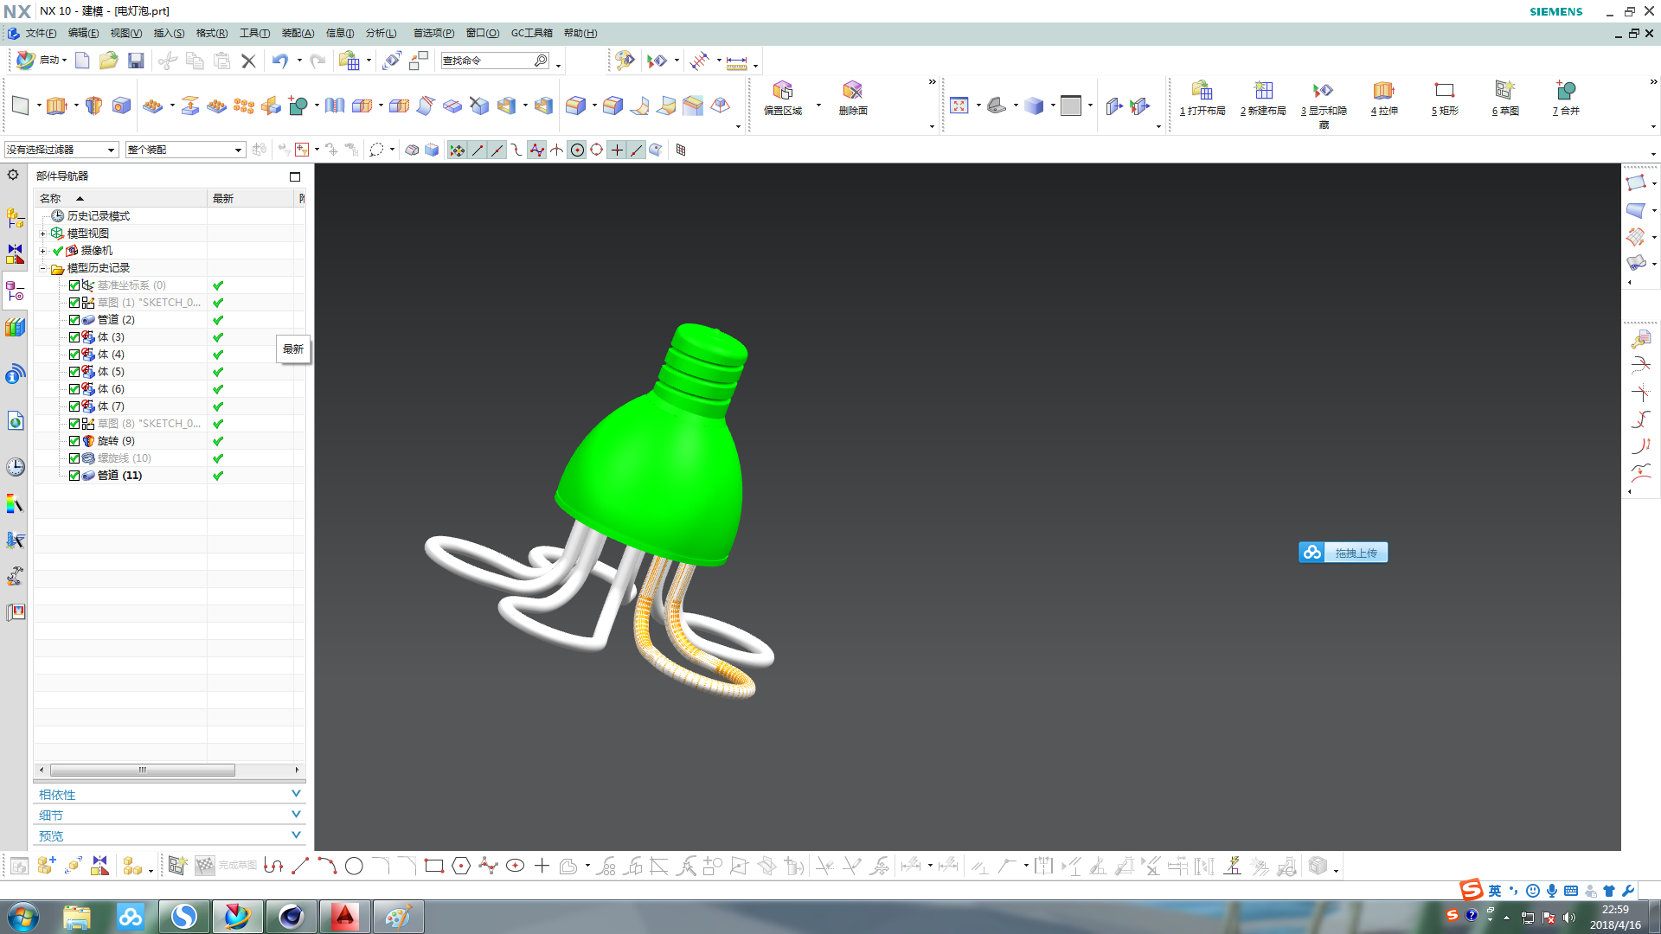The width and height of the screenshot is (1661, 934).
Task: Click the Undo arrow icon
Action: [279, 61]
